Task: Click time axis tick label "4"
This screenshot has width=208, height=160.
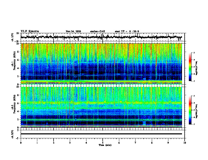Action: tap(86, 143)
